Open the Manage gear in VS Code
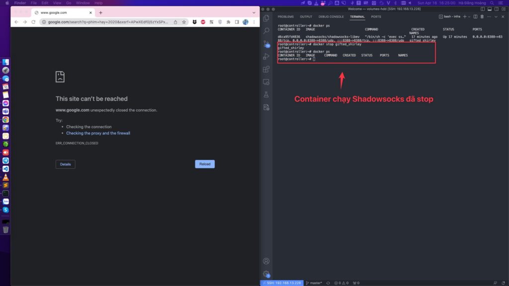Image resolution: width=509 pixels, height=286 pixels. tap(266, 274)
